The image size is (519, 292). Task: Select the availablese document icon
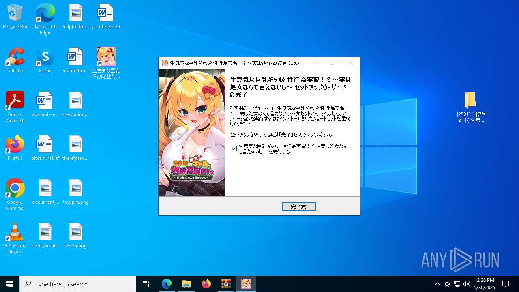[x=45, y=104]
